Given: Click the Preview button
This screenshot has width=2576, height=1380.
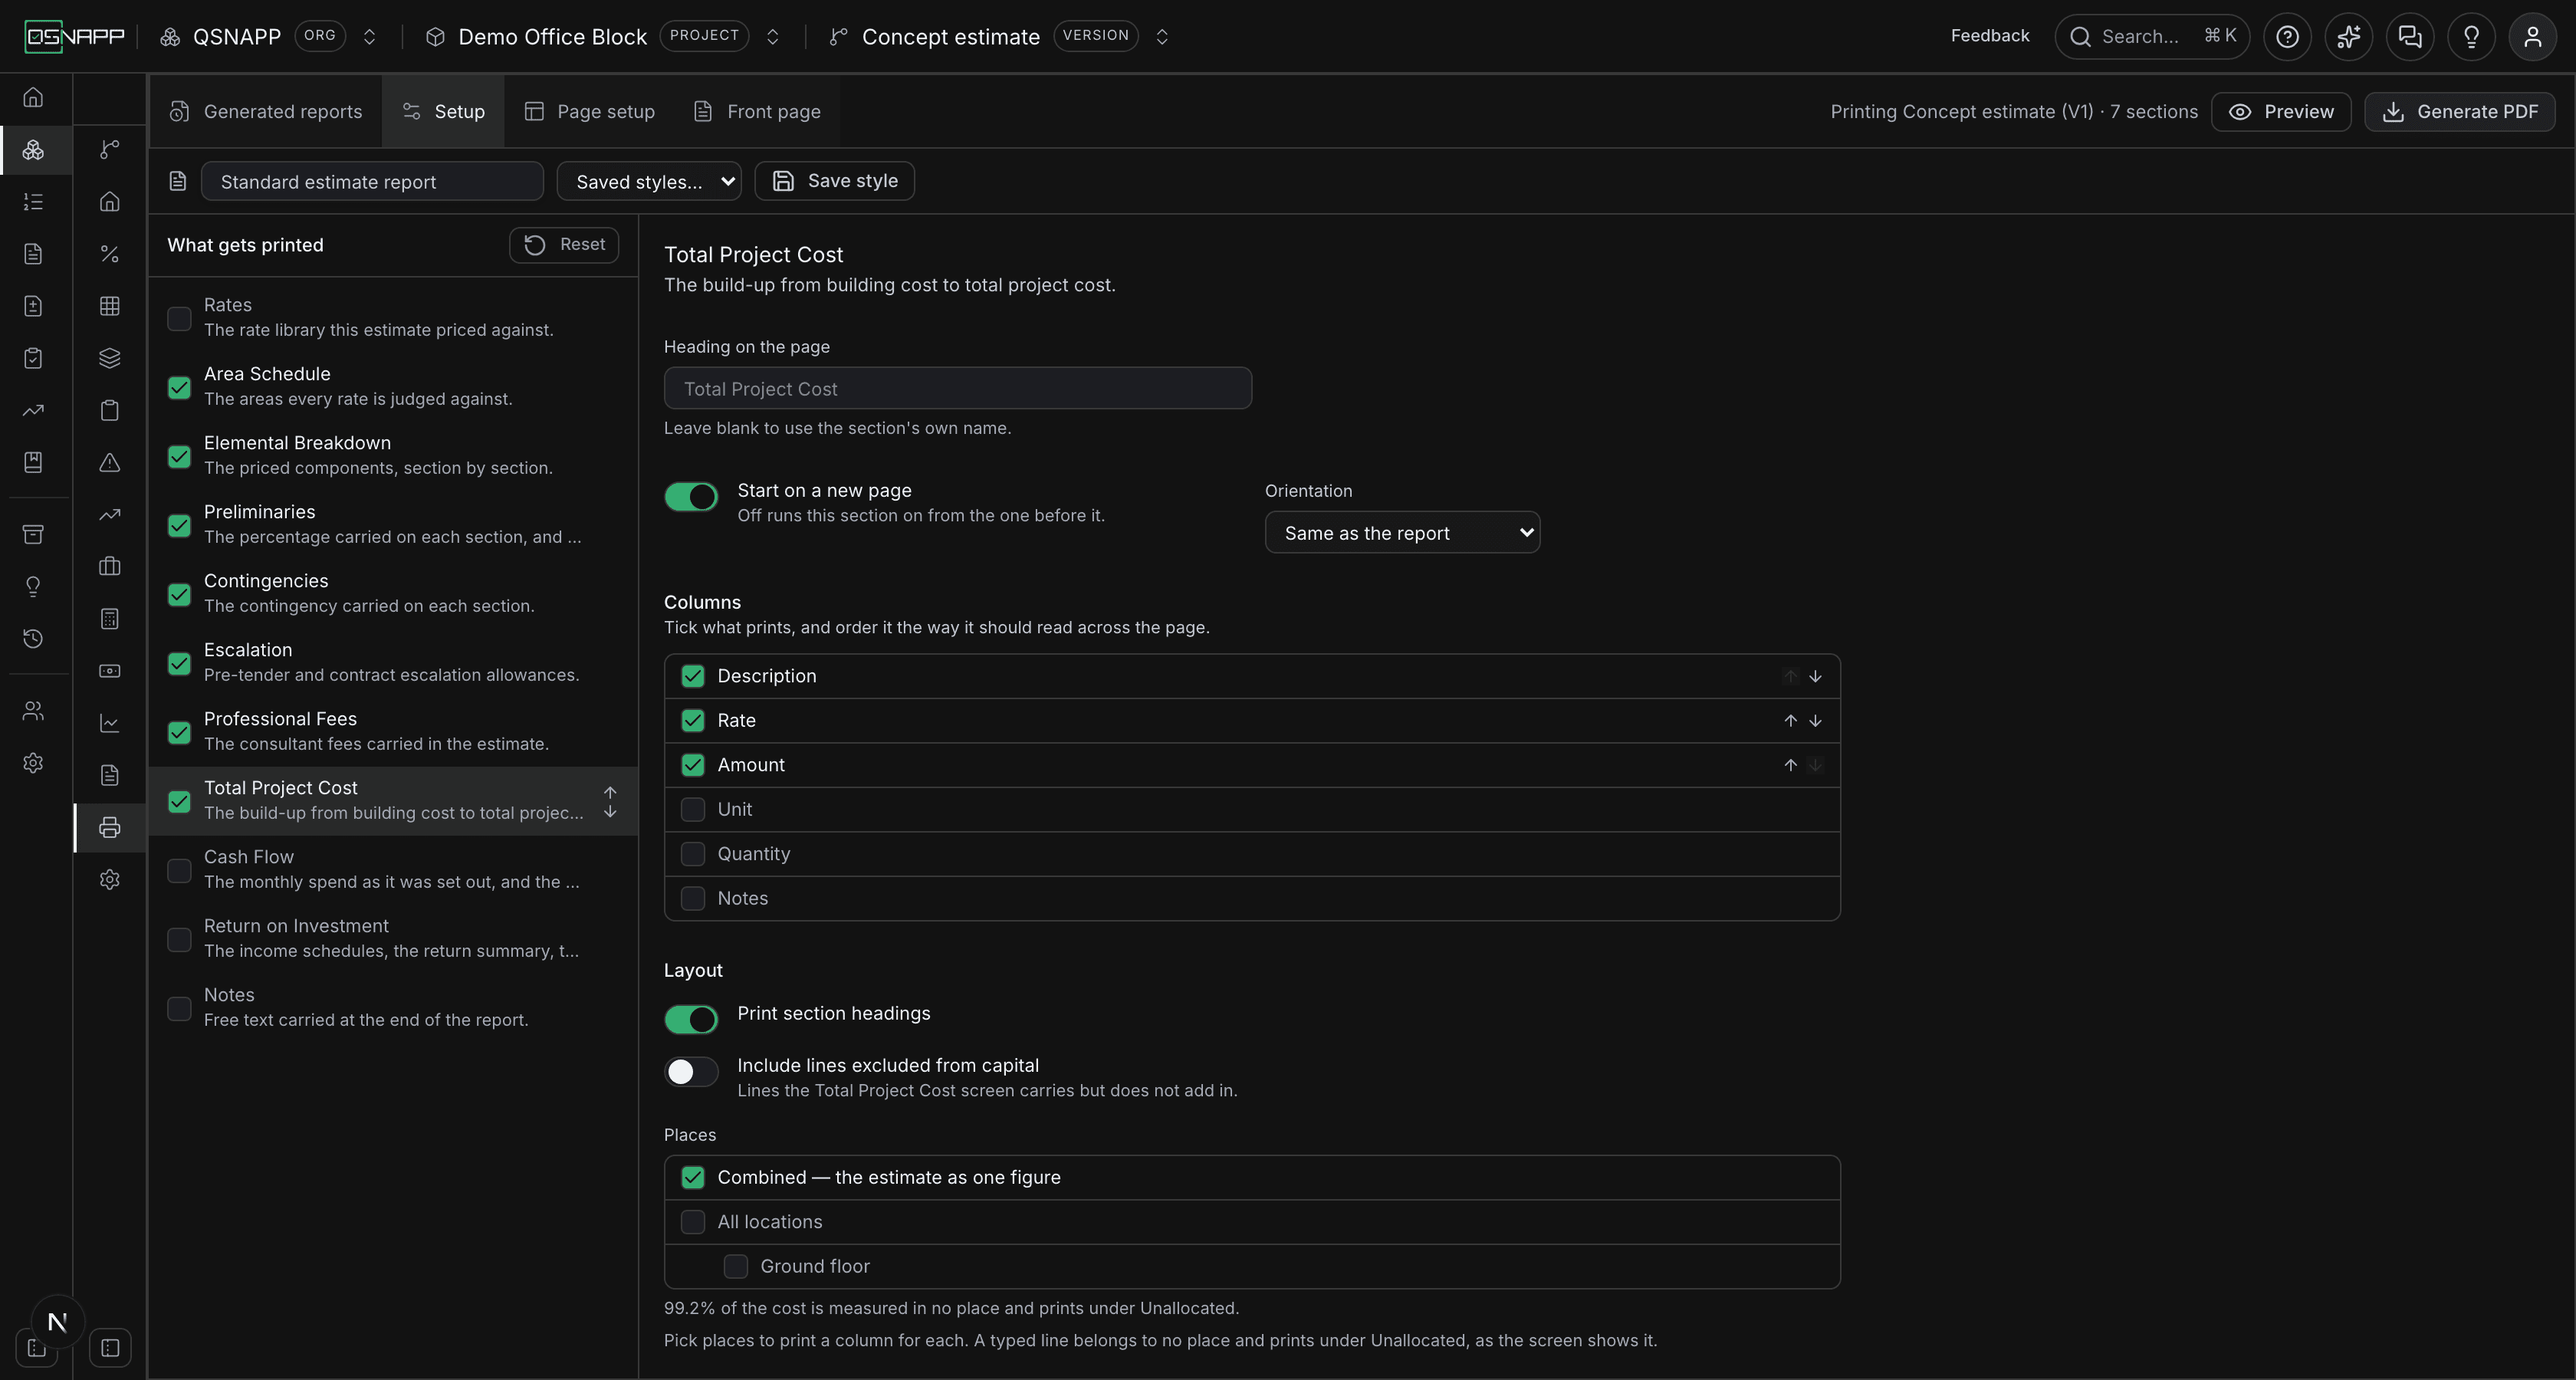Looking at the screenshot, I should pos(2281,111).
